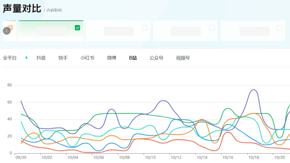Click the 10/12 date marker on axis

176,157
